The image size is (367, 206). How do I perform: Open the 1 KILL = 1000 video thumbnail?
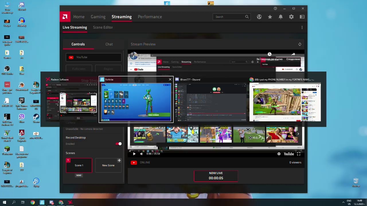point(183,134)
